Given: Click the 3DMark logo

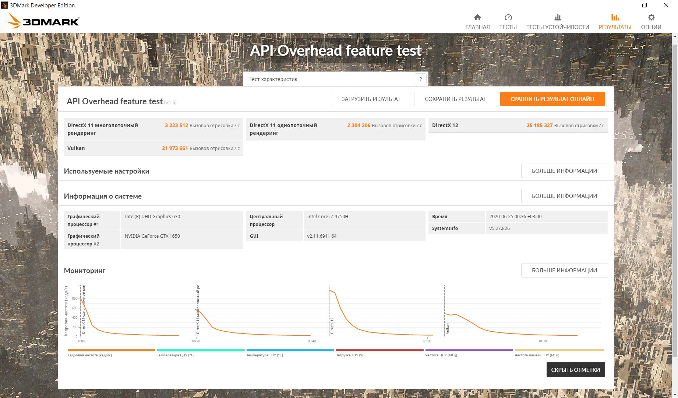Looking at the screenshot, I should tap(43, 21).
